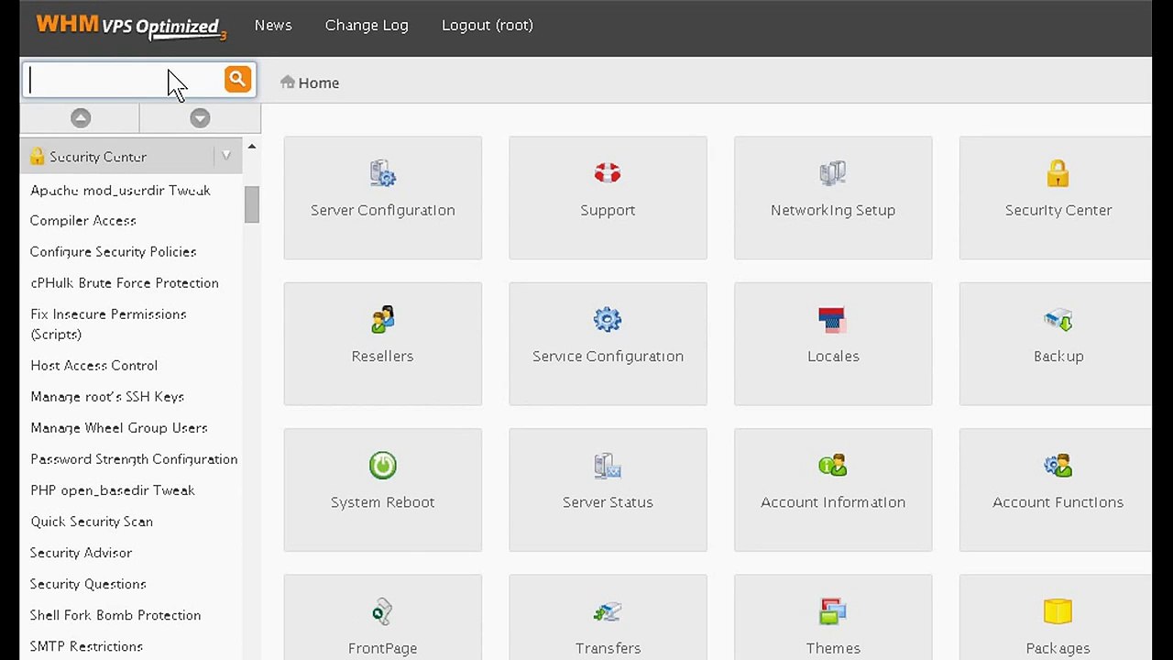Click the sidebar Security Center lock icon

[x=37, y=157]
